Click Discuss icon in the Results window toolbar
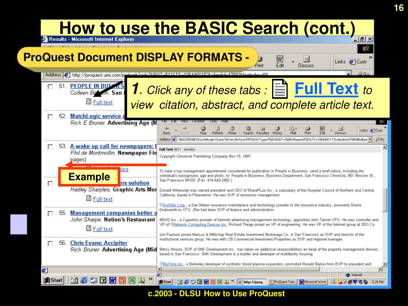Screen dimensions: 408x306 tap(306, 62)
